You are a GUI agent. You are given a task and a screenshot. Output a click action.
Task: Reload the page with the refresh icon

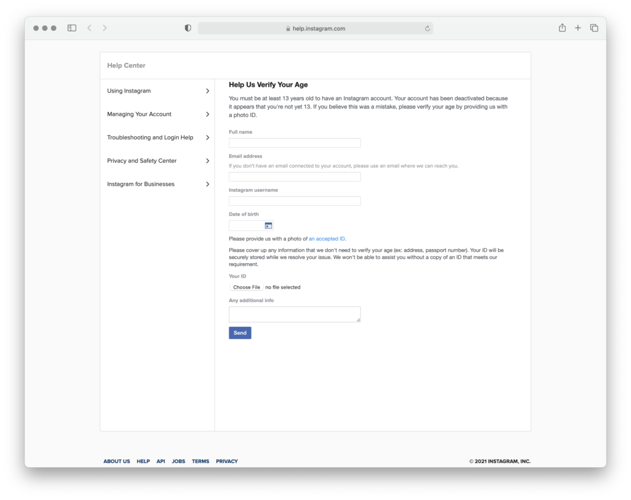click(428, 28)
